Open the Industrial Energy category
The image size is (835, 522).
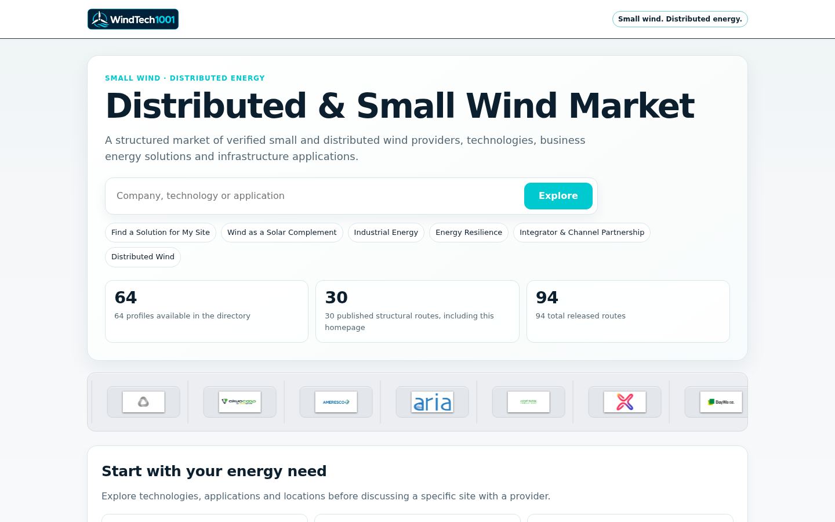(386, 233)
